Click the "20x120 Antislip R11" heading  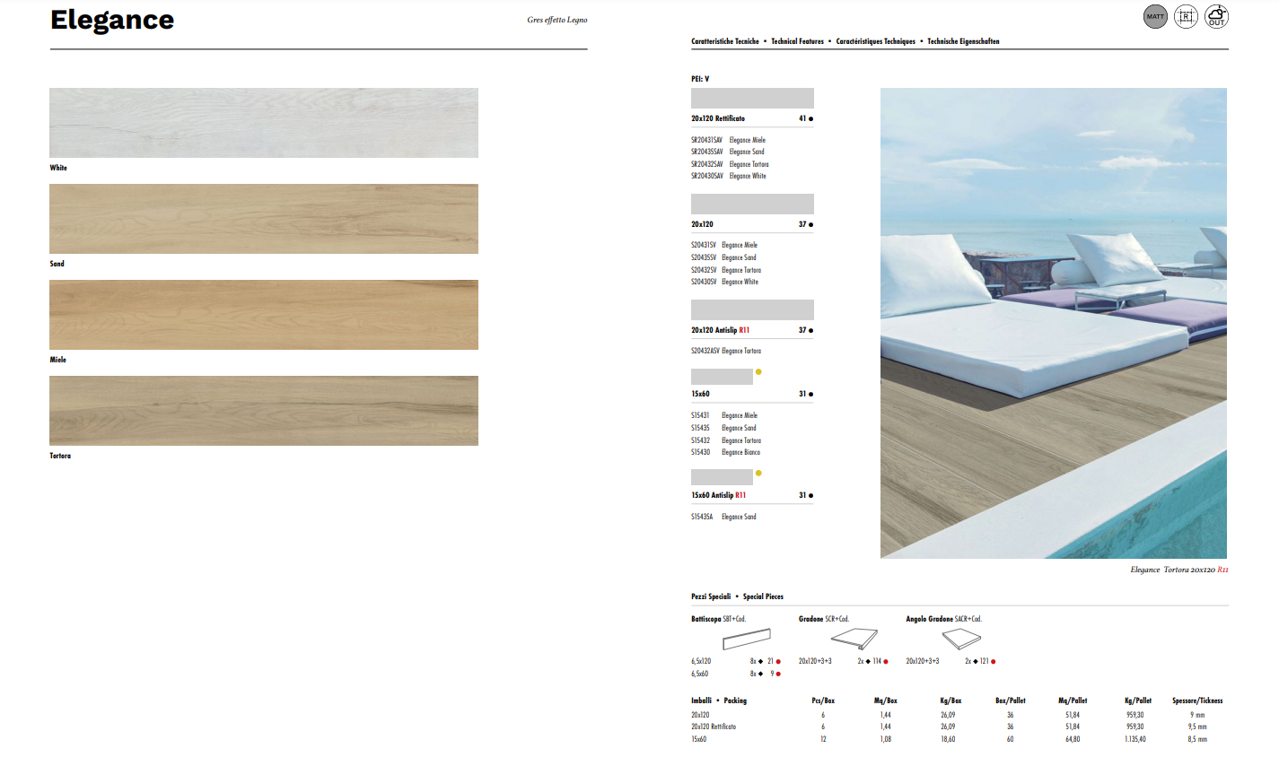click(720, 330)
